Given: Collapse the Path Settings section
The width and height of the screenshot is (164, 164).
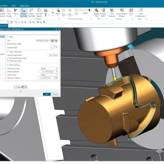Looking at the screenshot, I should pos(8,65).
